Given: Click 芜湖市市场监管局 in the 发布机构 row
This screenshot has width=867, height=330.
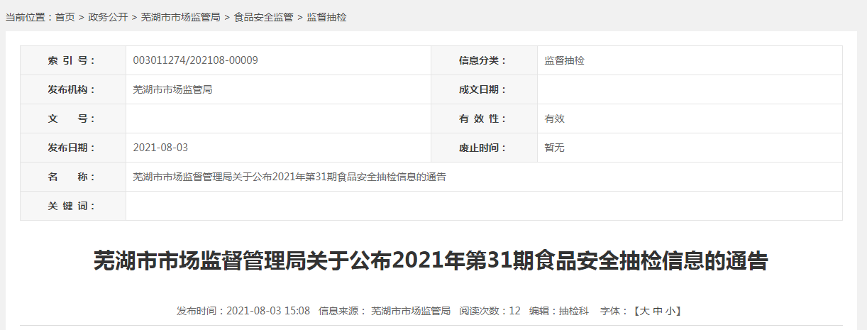Looking at the screenshot, I should [172, 89].
